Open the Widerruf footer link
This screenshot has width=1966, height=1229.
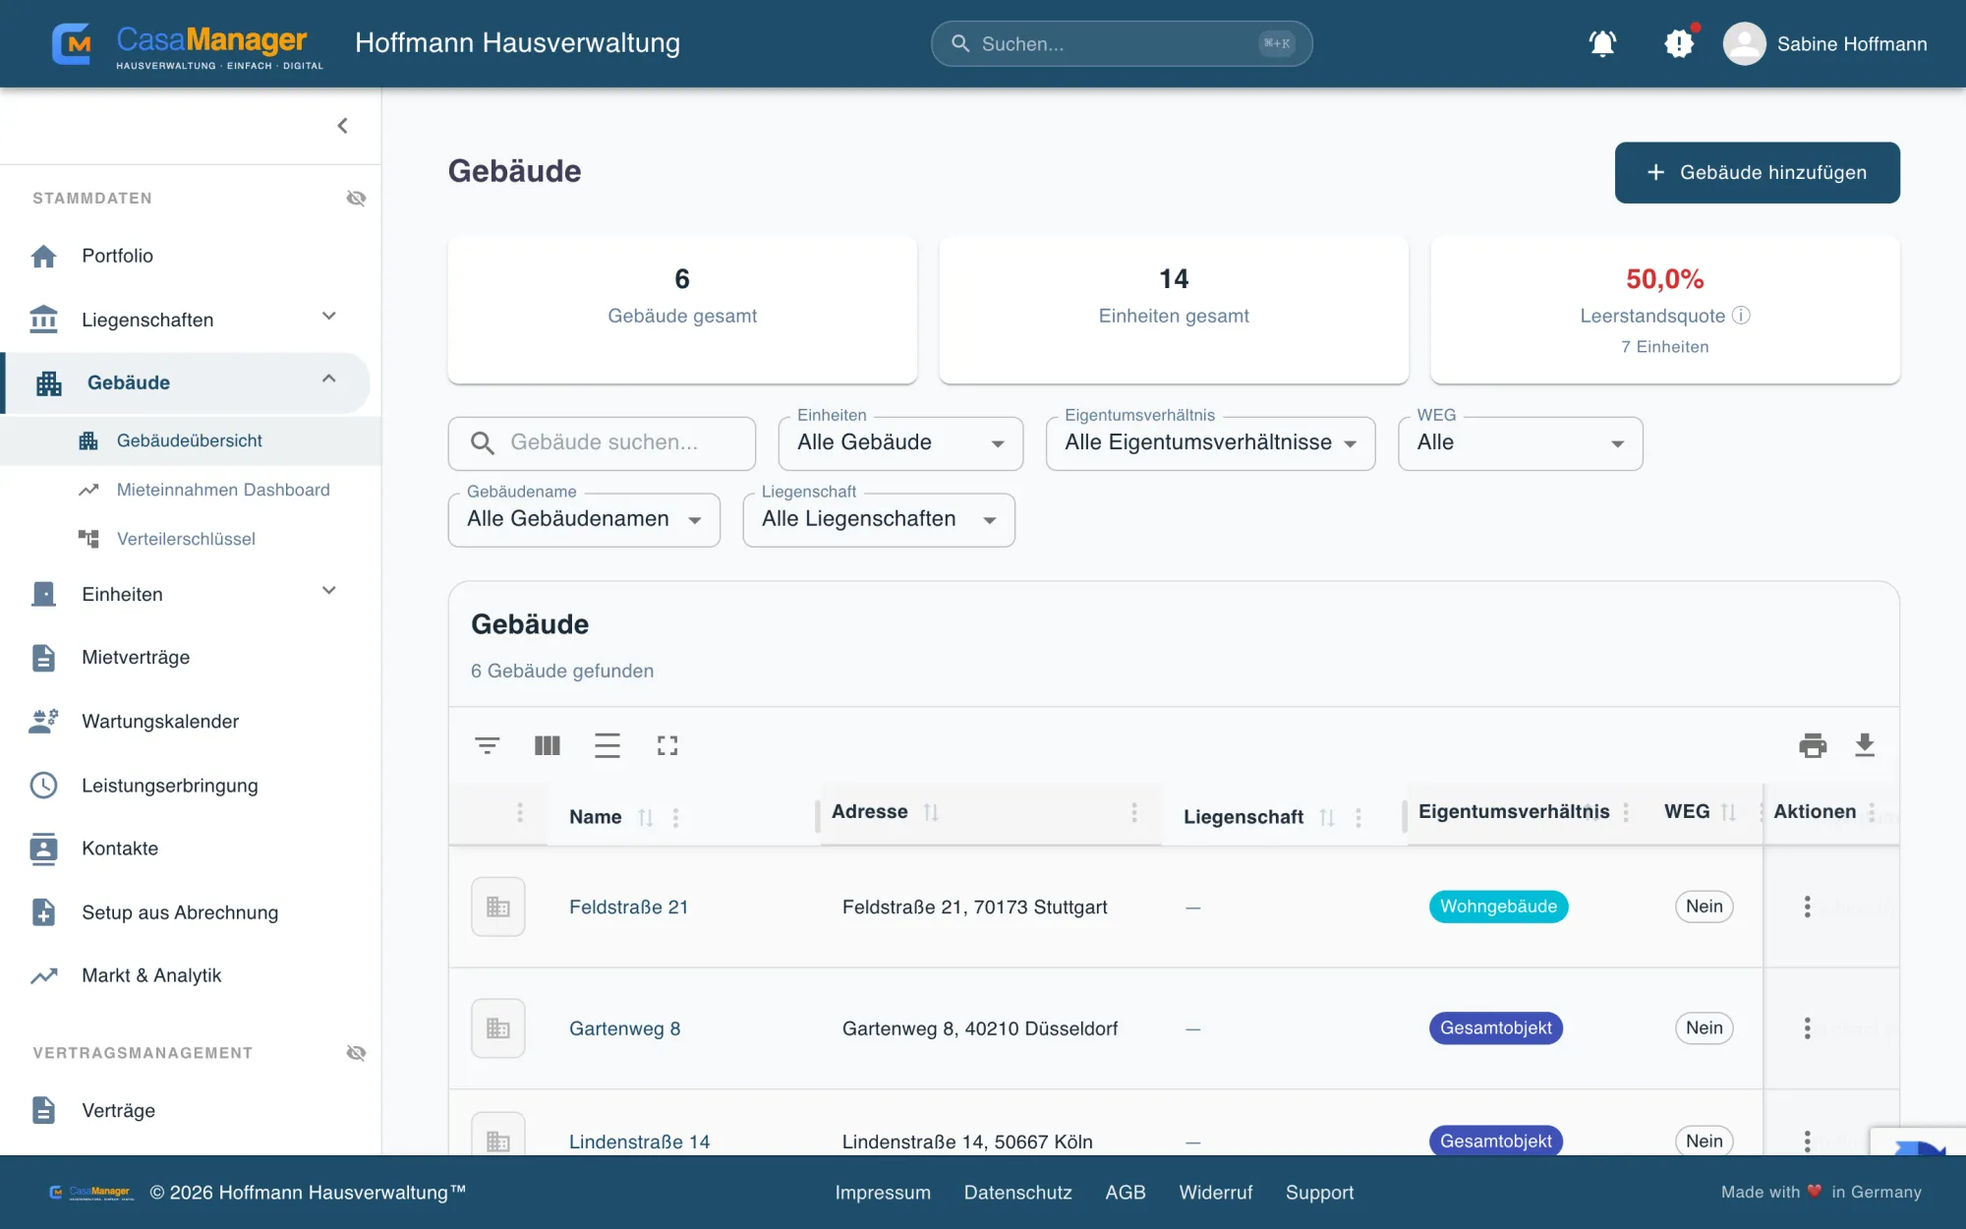1216,1193
